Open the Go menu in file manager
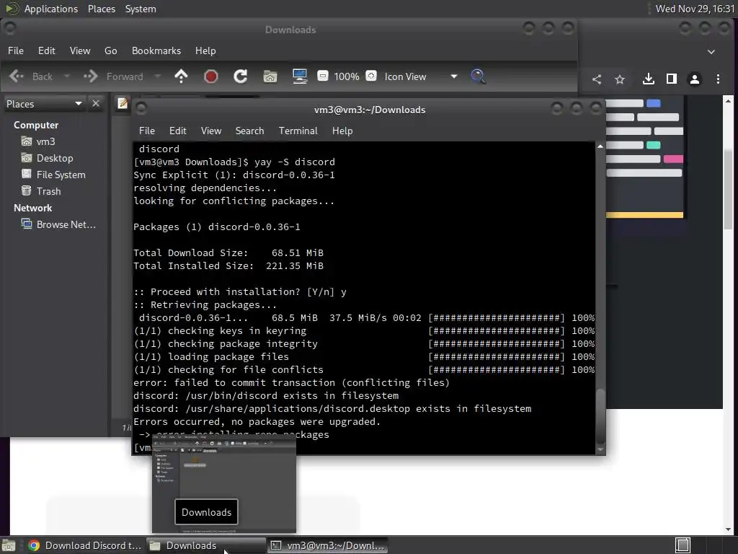738x554 pixels. (x=110, y=50)
